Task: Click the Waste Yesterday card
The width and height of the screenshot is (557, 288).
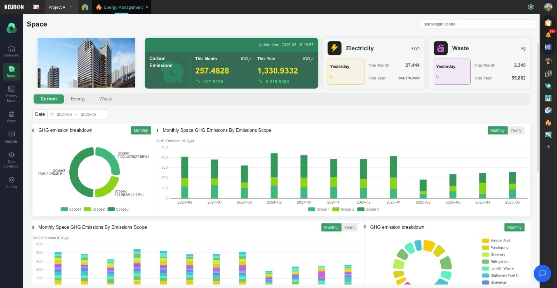Action: (452, 72)
